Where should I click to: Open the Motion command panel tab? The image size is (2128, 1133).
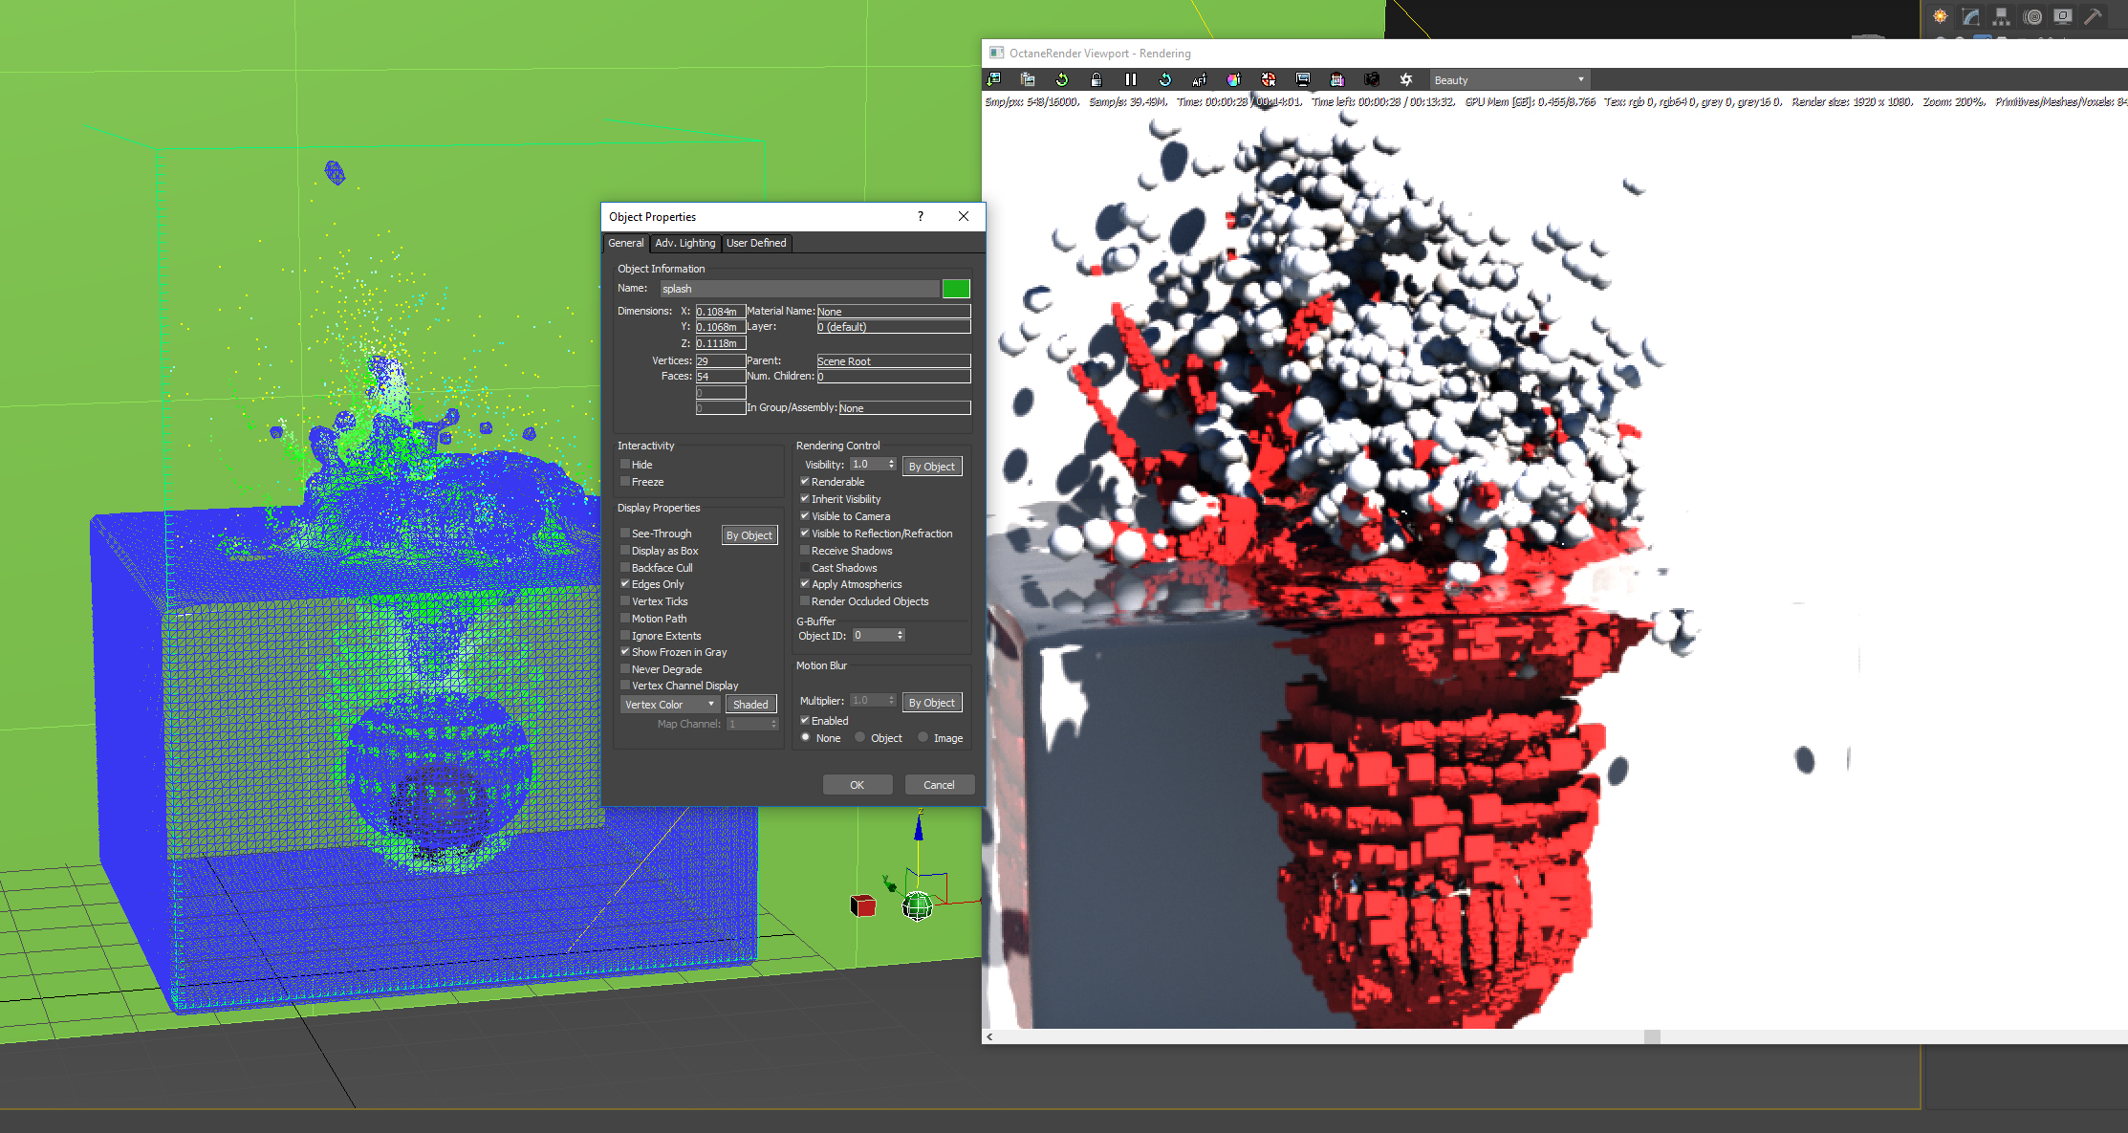[2032, 16]
